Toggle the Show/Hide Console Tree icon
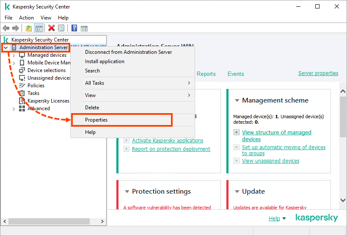 pos(39,28)
